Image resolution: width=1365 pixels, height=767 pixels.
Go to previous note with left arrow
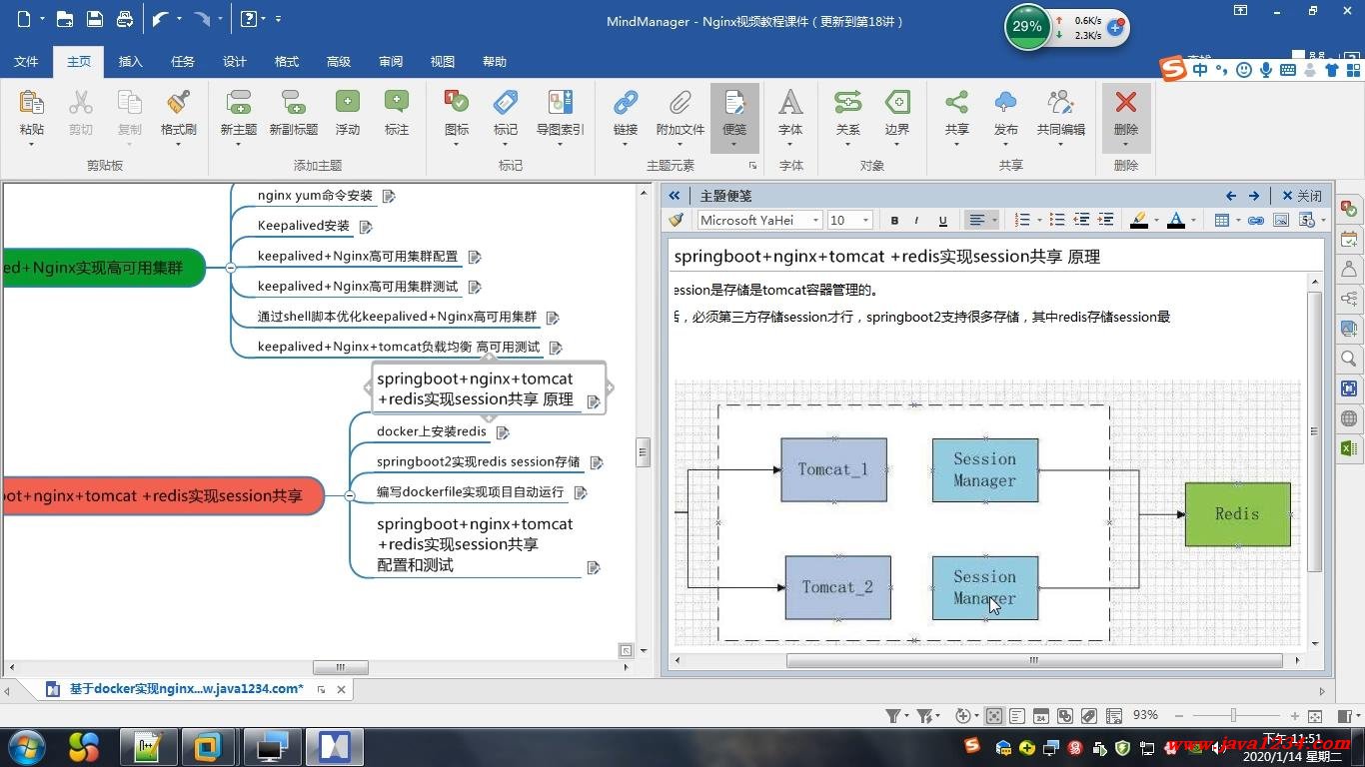click(x=1231, y=196)
